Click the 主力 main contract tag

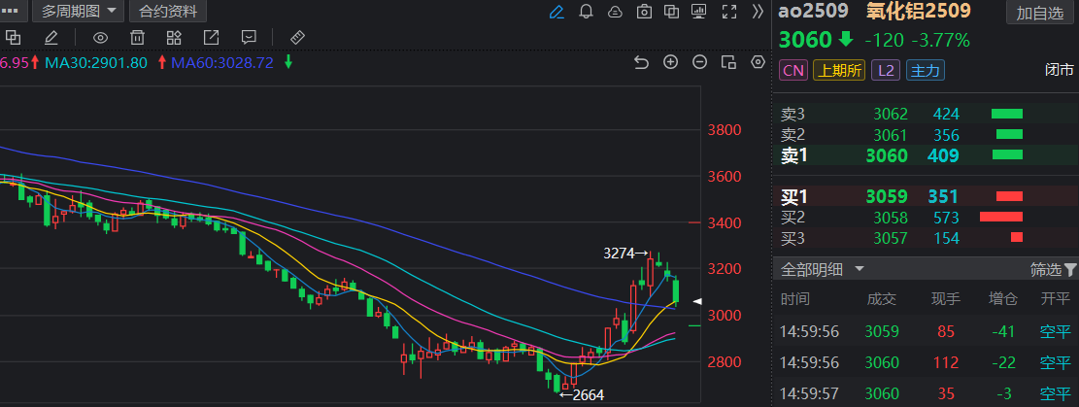(926, 70)
